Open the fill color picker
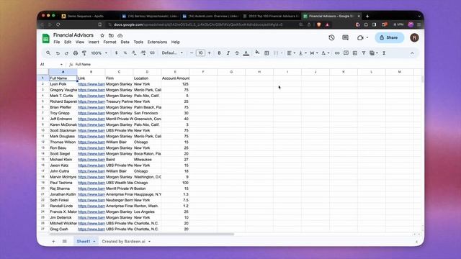 [x=257, y=53]
